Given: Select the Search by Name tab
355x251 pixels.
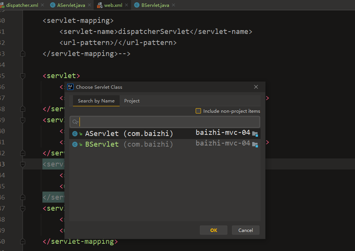Looking at the screenshot, I should click(96, 101).
